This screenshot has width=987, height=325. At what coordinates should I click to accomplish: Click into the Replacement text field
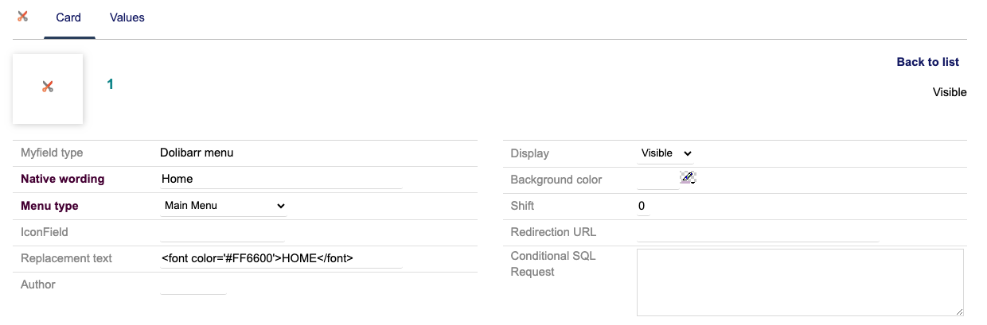point(281,258)
